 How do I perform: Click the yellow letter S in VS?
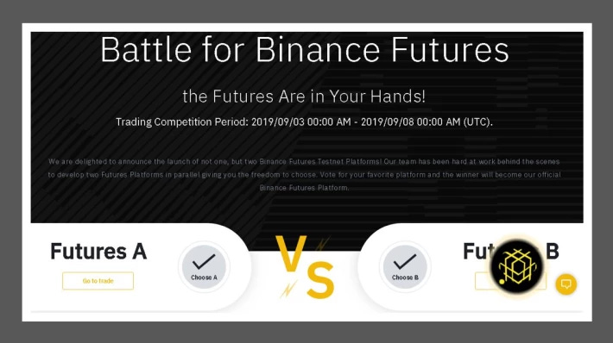pyautogui.click(x=320, y=280)
